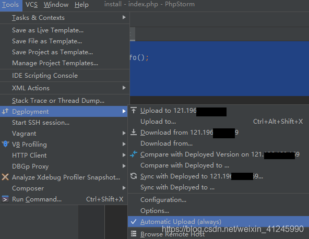Screen dimensions: 309x239
Task: Click Browse Remote Host icon
Action: tap(134, 234)
